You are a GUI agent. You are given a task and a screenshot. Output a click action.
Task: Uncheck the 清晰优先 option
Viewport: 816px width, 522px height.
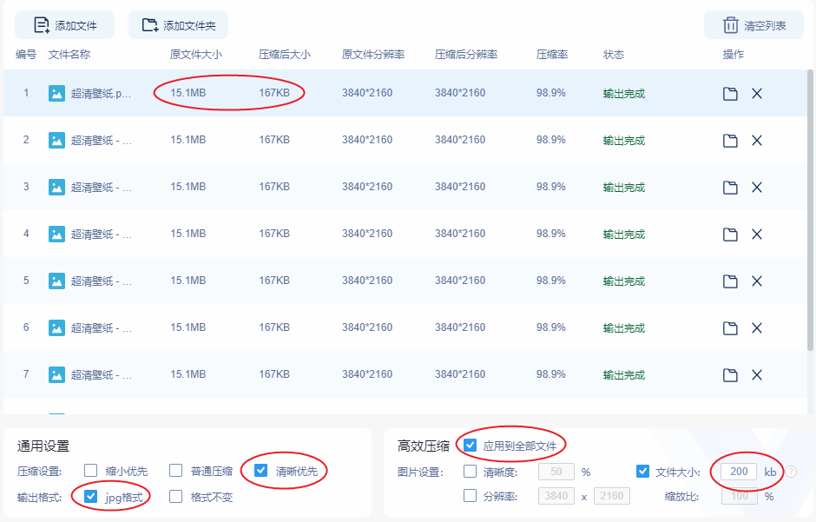click(x=260, y=471)
